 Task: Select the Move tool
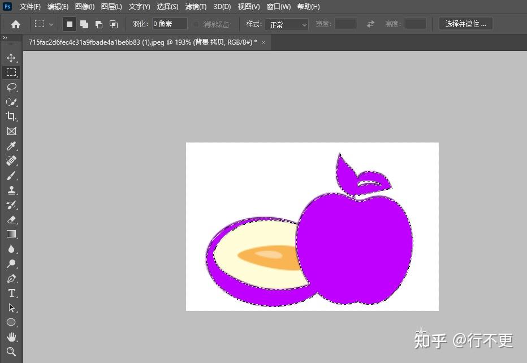(11, 58)
